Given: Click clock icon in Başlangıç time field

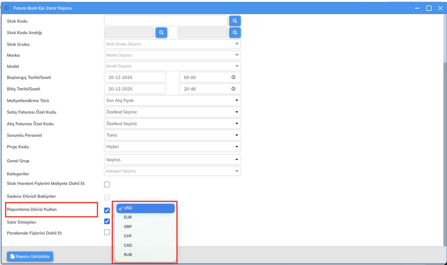Looking at the screenshot, I should pos(233,77).
